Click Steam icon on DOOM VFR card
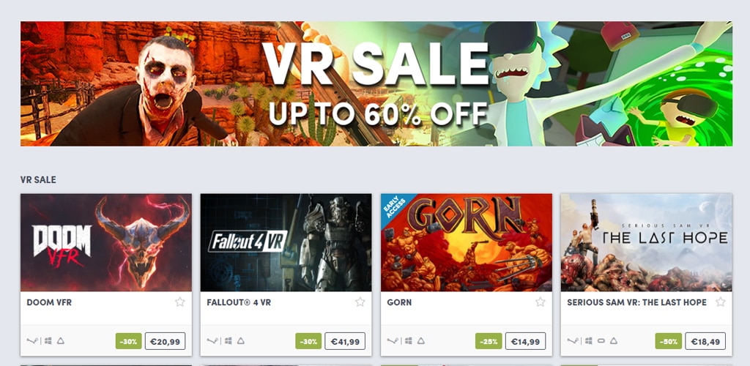The image size is (750, 366). 32,340
